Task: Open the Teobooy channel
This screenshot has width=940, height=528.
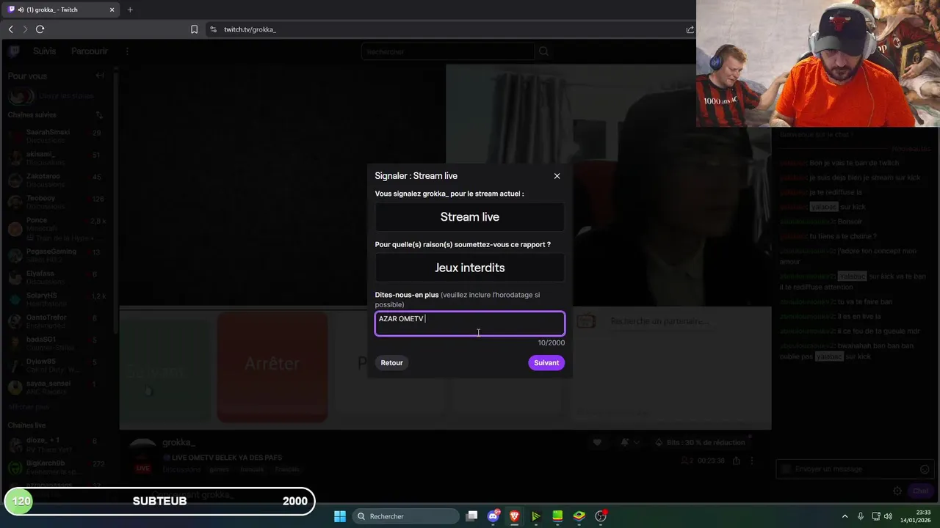Action: tap(57, 202)
